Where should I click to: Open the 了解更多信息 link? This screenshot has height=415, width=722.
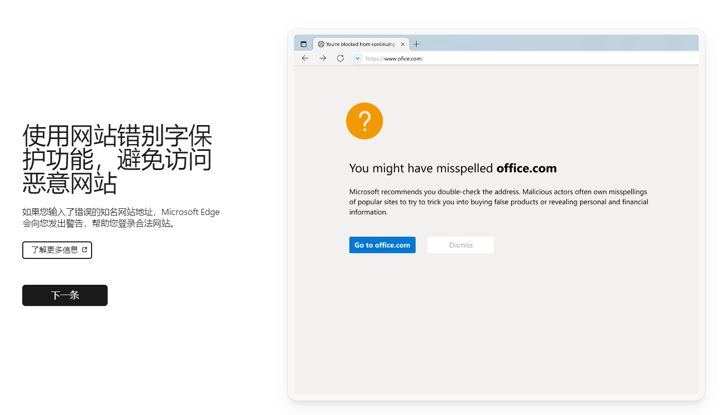click(x=57, y=250)
